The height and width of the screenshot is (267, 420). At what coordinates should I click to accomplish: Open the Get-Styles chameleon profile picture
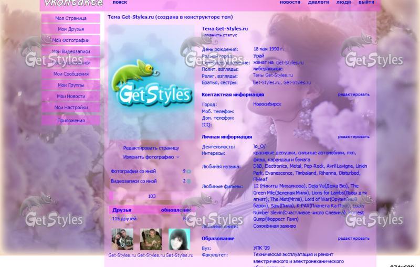[x=151, y=82]
